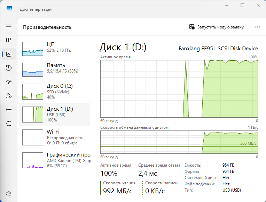This screenshot has width=266, height=202.
Task: Click the USB (USB) type value
Action: click(232, 190)
